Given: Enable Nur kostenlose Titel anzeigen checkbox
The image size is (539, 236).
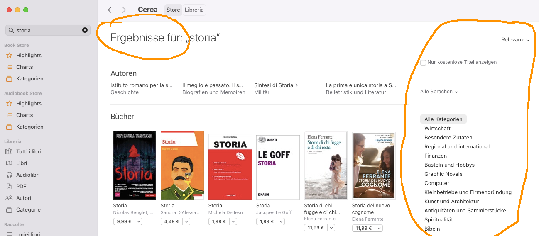Looking at the screenshot, I should click(423, 62).
